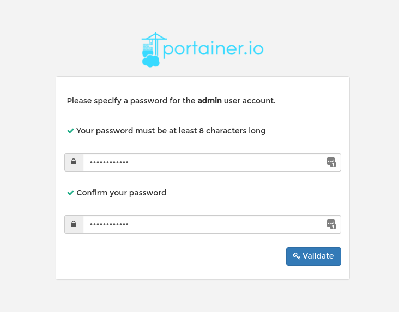Screen dimensions: 399x312
Task: Click the "Please specify a password" instruction text
Action: (131, 101)
